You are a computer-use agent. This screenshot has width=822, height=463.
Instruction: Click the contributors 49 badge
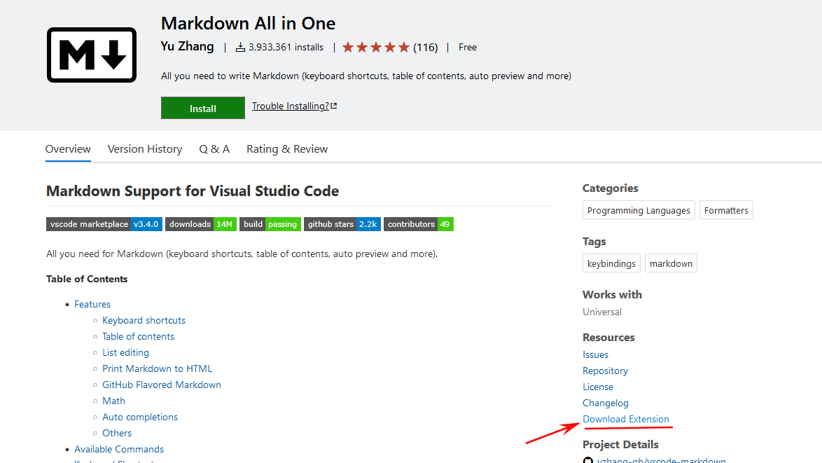click(x=418, y=224)
